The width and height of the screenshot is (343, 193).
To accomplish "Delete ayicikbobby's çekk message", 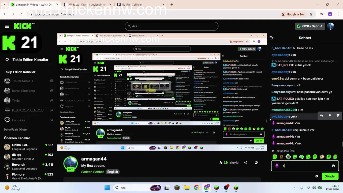I will point(338,116).
